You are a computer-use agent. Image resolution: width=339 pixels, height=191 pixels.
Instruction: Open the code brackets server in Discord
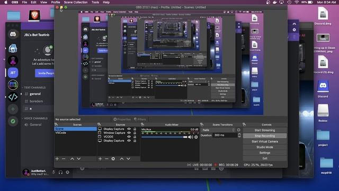coord(13,97)
